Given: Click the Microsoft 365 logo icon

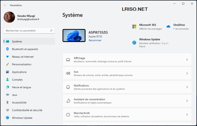Looking at the screenshot, I should click(134, 26).
